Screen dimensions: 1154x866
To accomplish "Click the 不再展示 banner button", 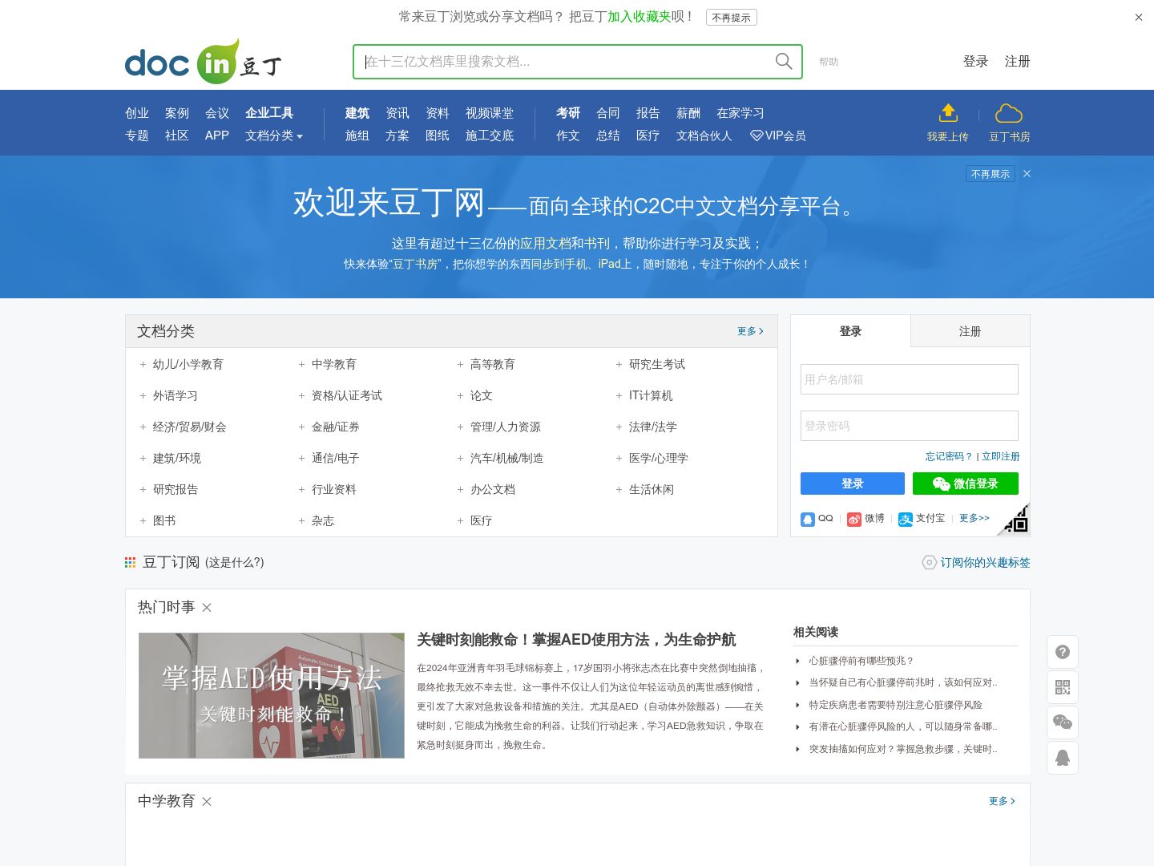I will (991, 174).
